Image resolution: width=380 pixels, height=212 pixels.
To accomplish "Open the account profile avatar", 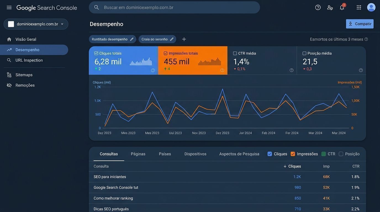I will coord(371,7).
